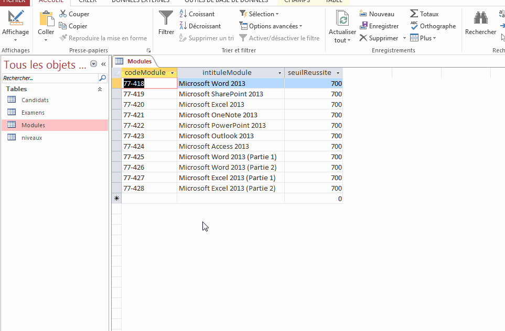505x331 pixels.
Task: Click Nouveau record button
Action: point(377,14)
